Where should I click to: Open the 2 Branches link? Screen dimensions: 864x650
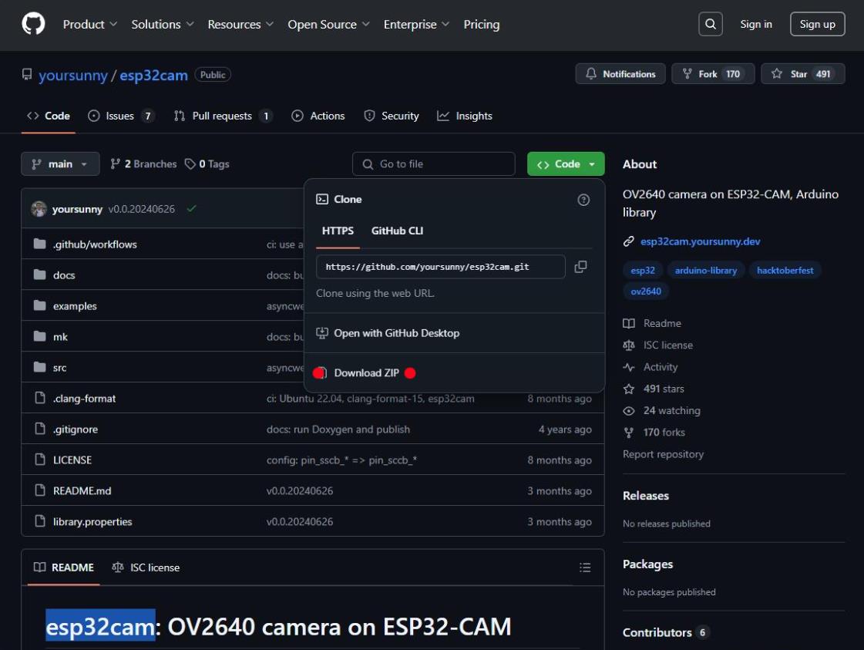point(143,163)
